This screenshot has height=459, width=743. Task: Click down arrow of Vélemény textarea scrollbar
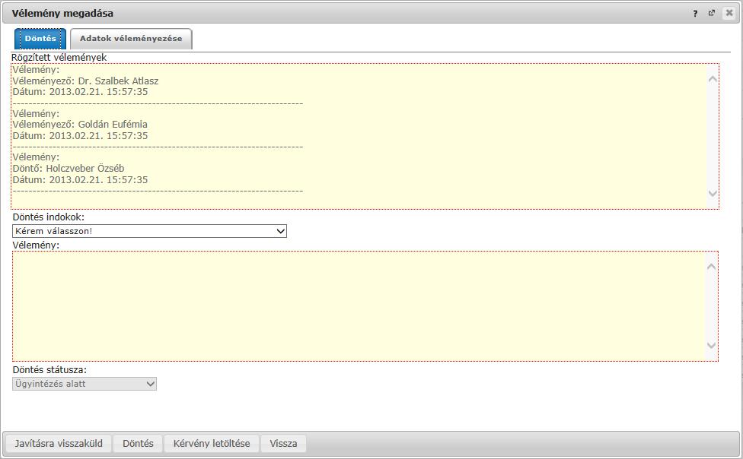711,346
